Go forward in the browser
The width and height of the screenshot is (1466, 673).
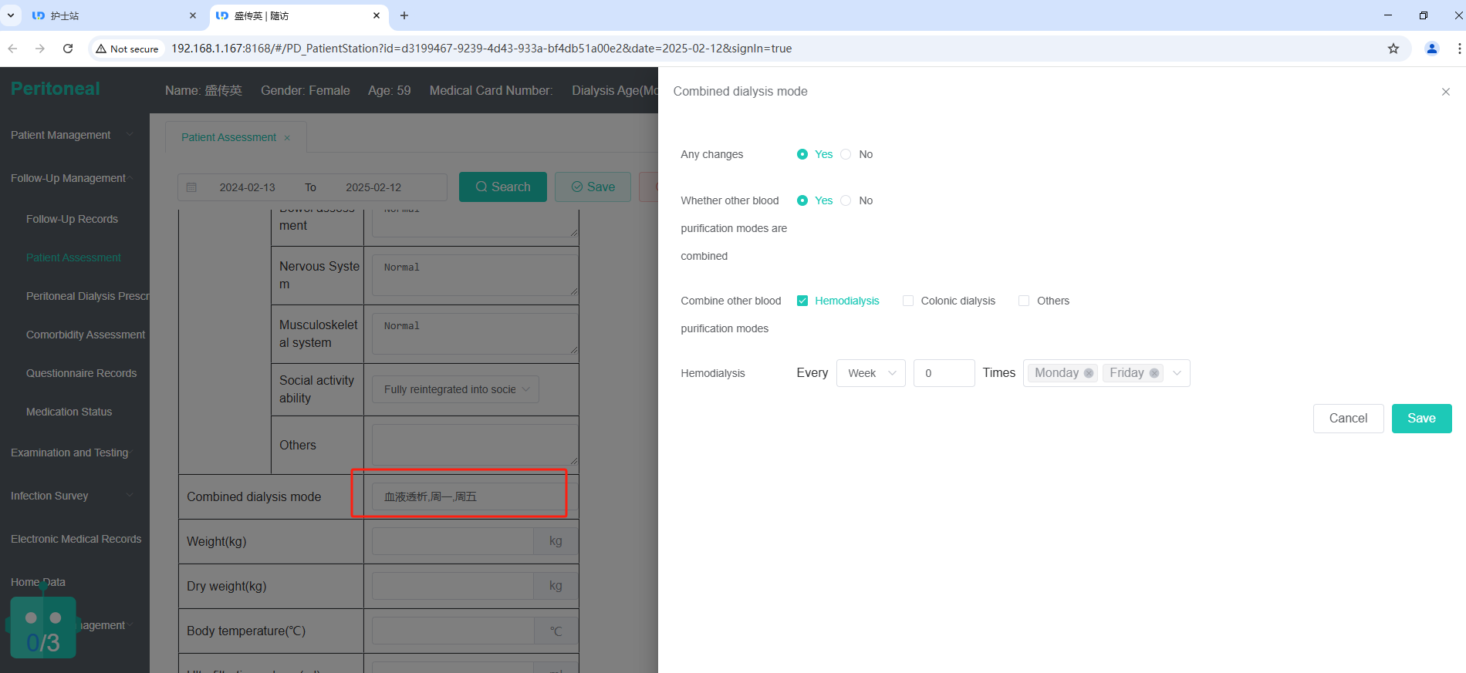40,49
